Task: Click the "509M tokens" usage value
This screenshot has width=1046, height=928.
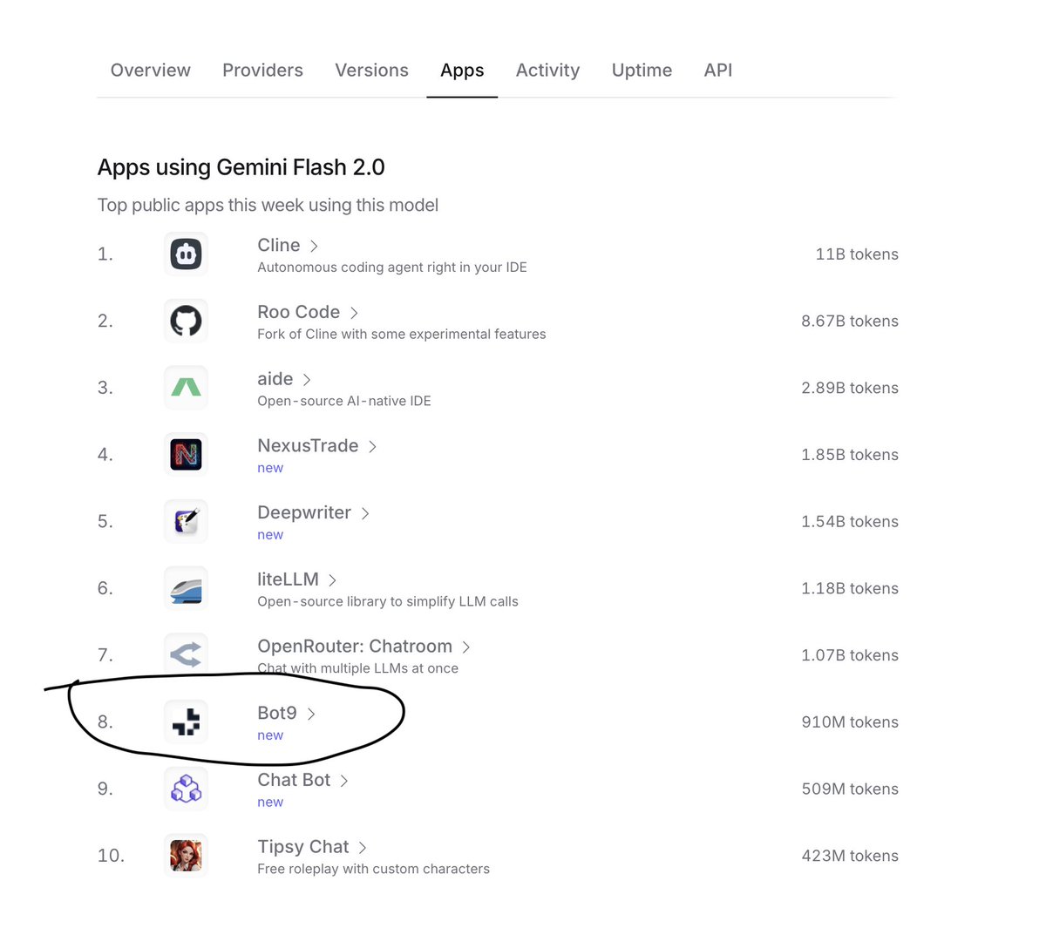Action: coord(850,789)
